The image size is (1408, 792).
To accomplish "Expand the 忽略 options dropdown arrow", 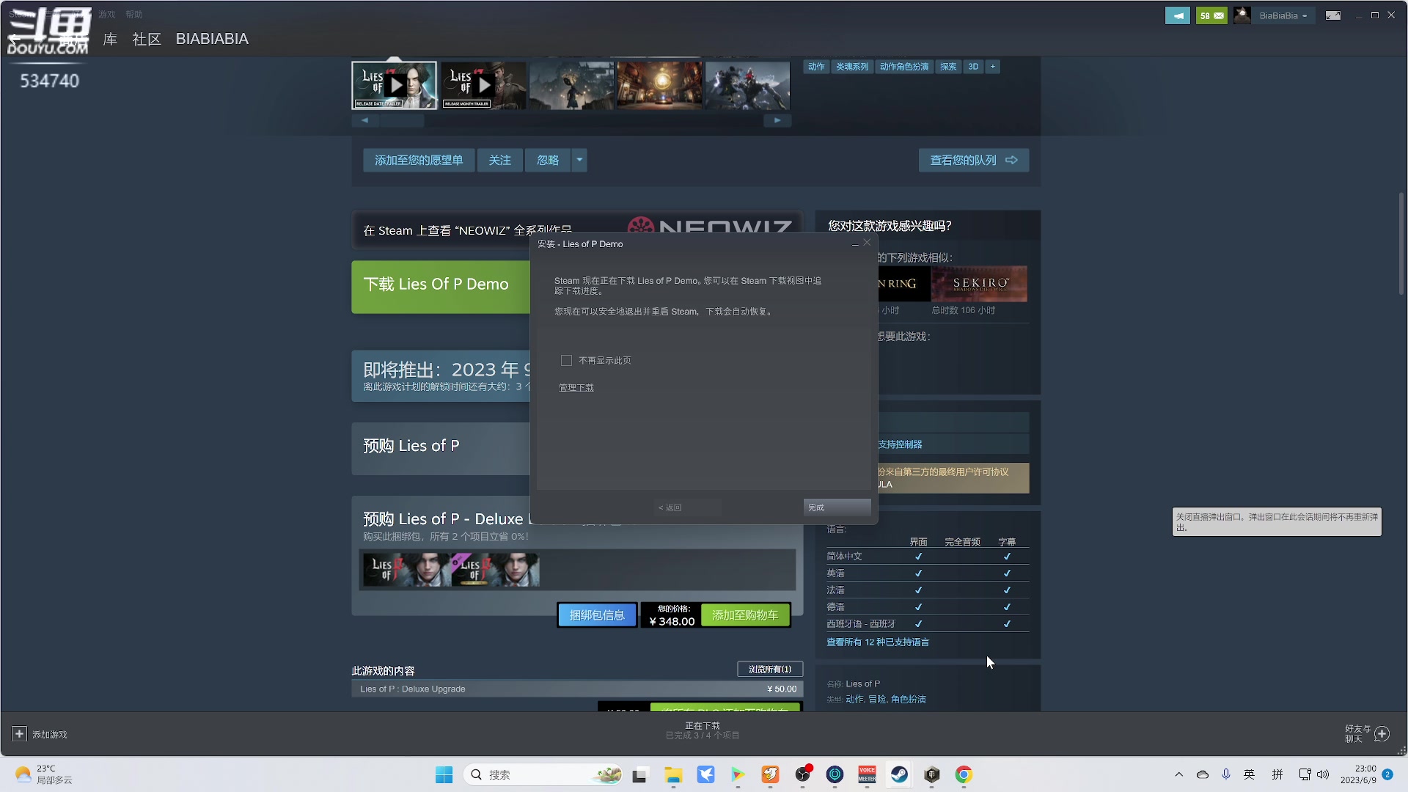I will pos(579,160).
